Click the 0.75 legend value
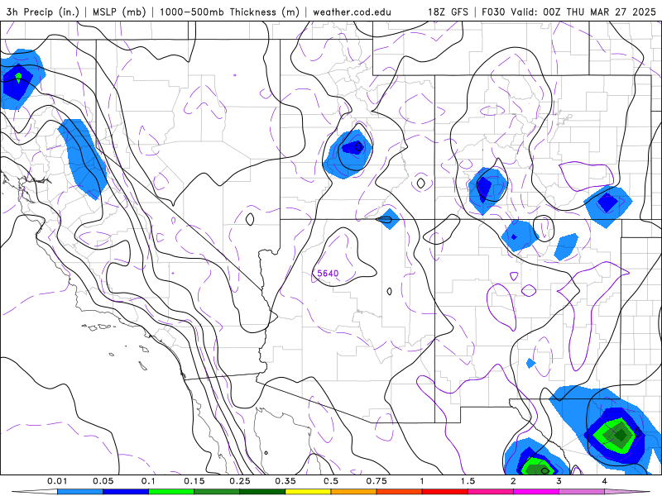 click(377, 481)
